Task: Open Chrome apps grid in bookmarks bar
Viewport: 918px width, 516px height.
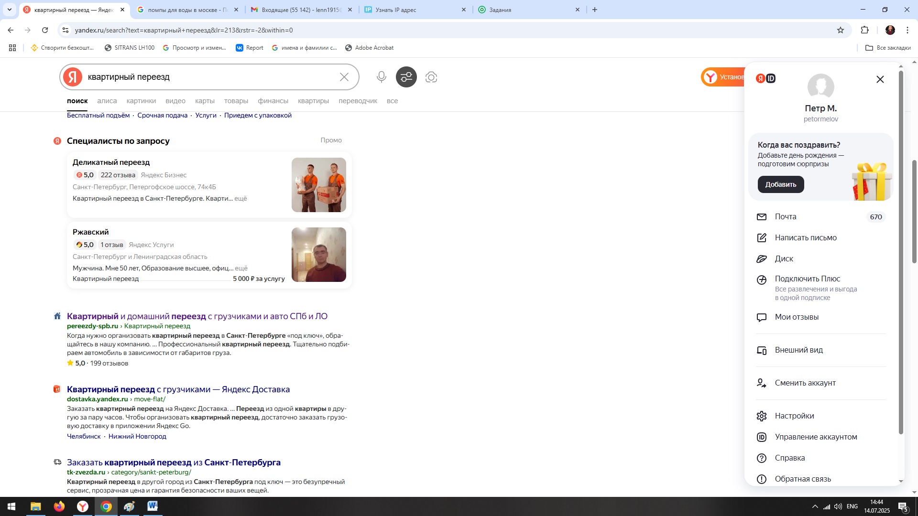Action: pyautogui.click(x=12, y=48)
